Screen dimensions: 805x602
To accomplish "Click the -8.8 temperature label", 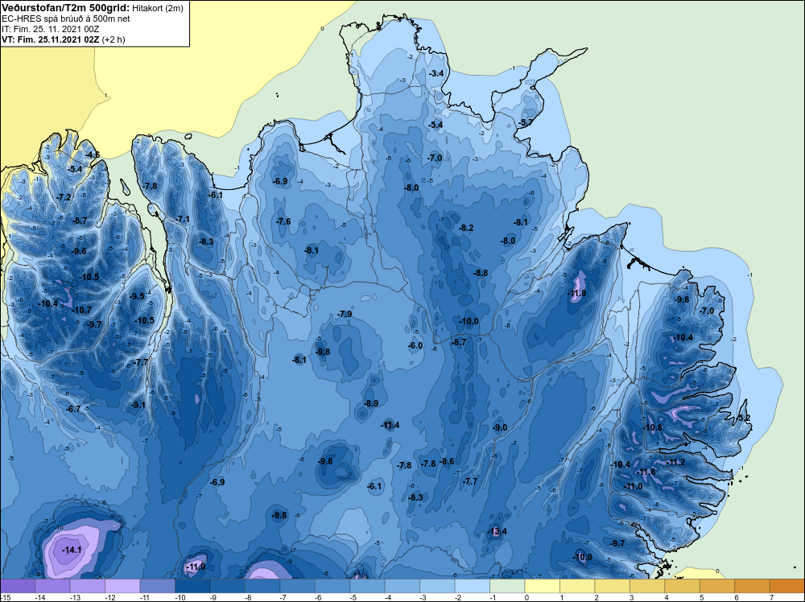I will [481, 273].
